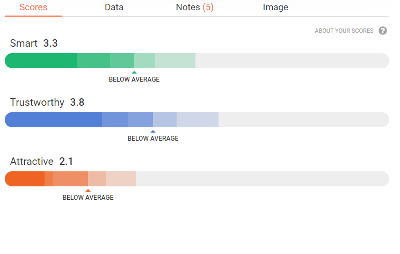
Task: Click the Smart score value 3.3
Action: click(50, 43)
